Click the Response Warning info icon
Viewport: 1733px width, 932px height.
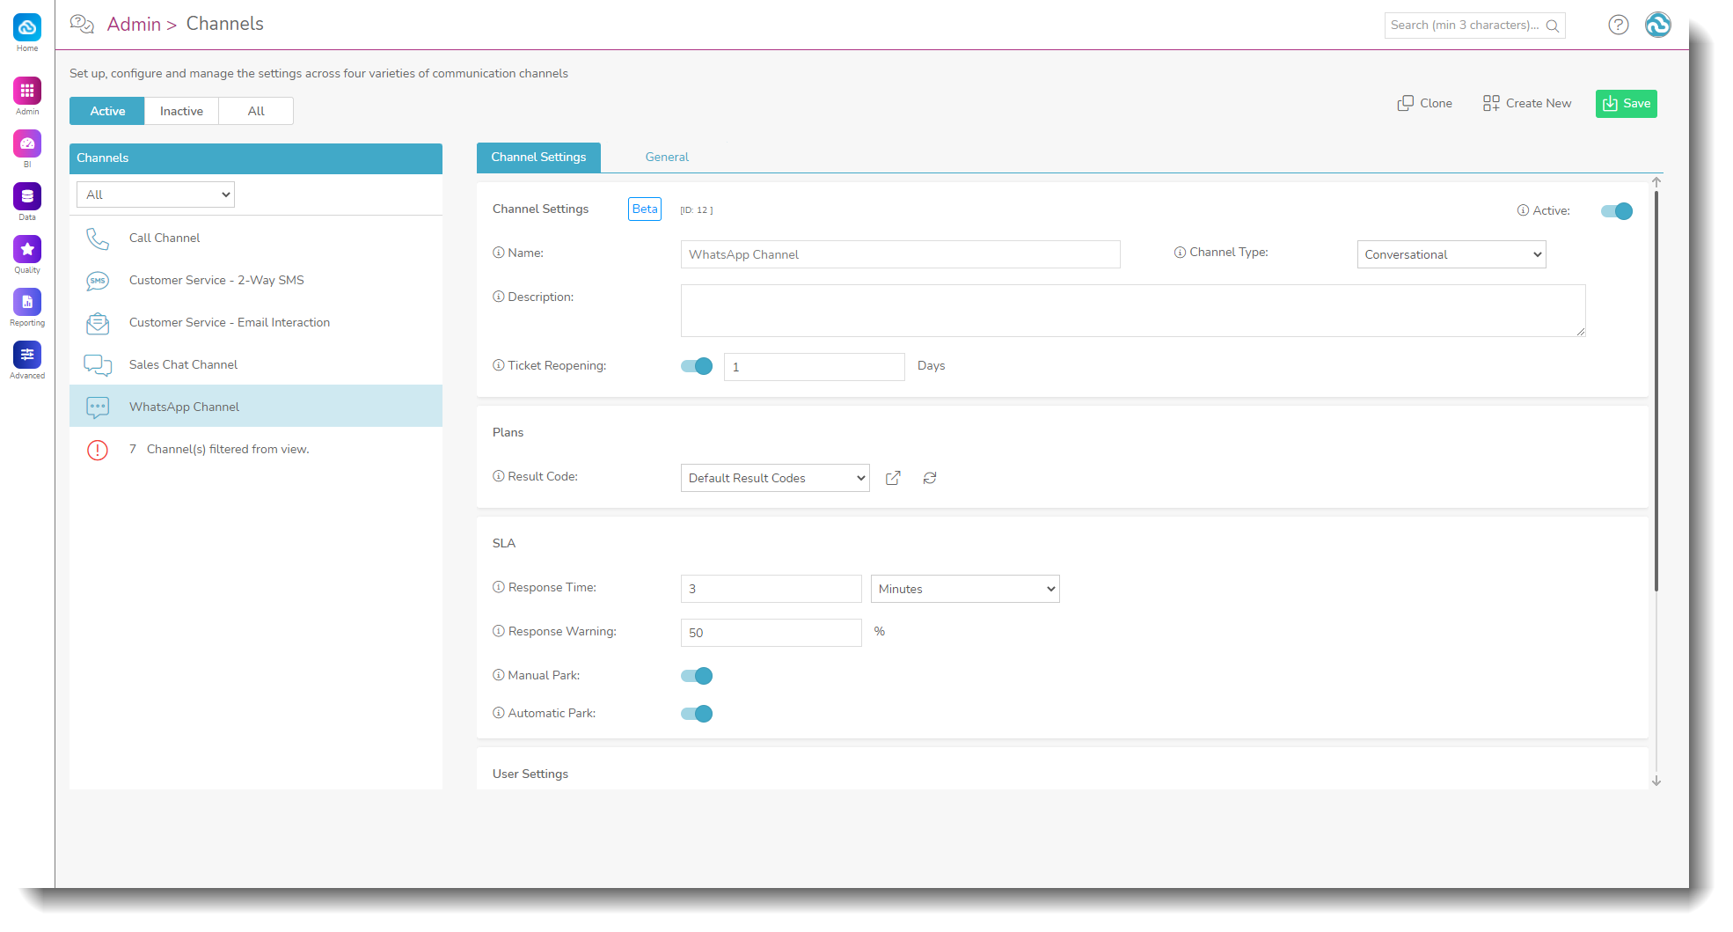point(499,631)
